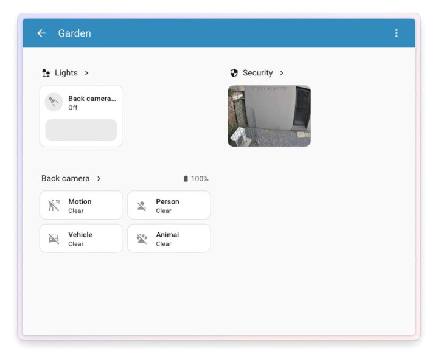The width and height of the screenshot is (438, 362).
Task: Open the Security heading link
Action: click(x=257, y=73)
